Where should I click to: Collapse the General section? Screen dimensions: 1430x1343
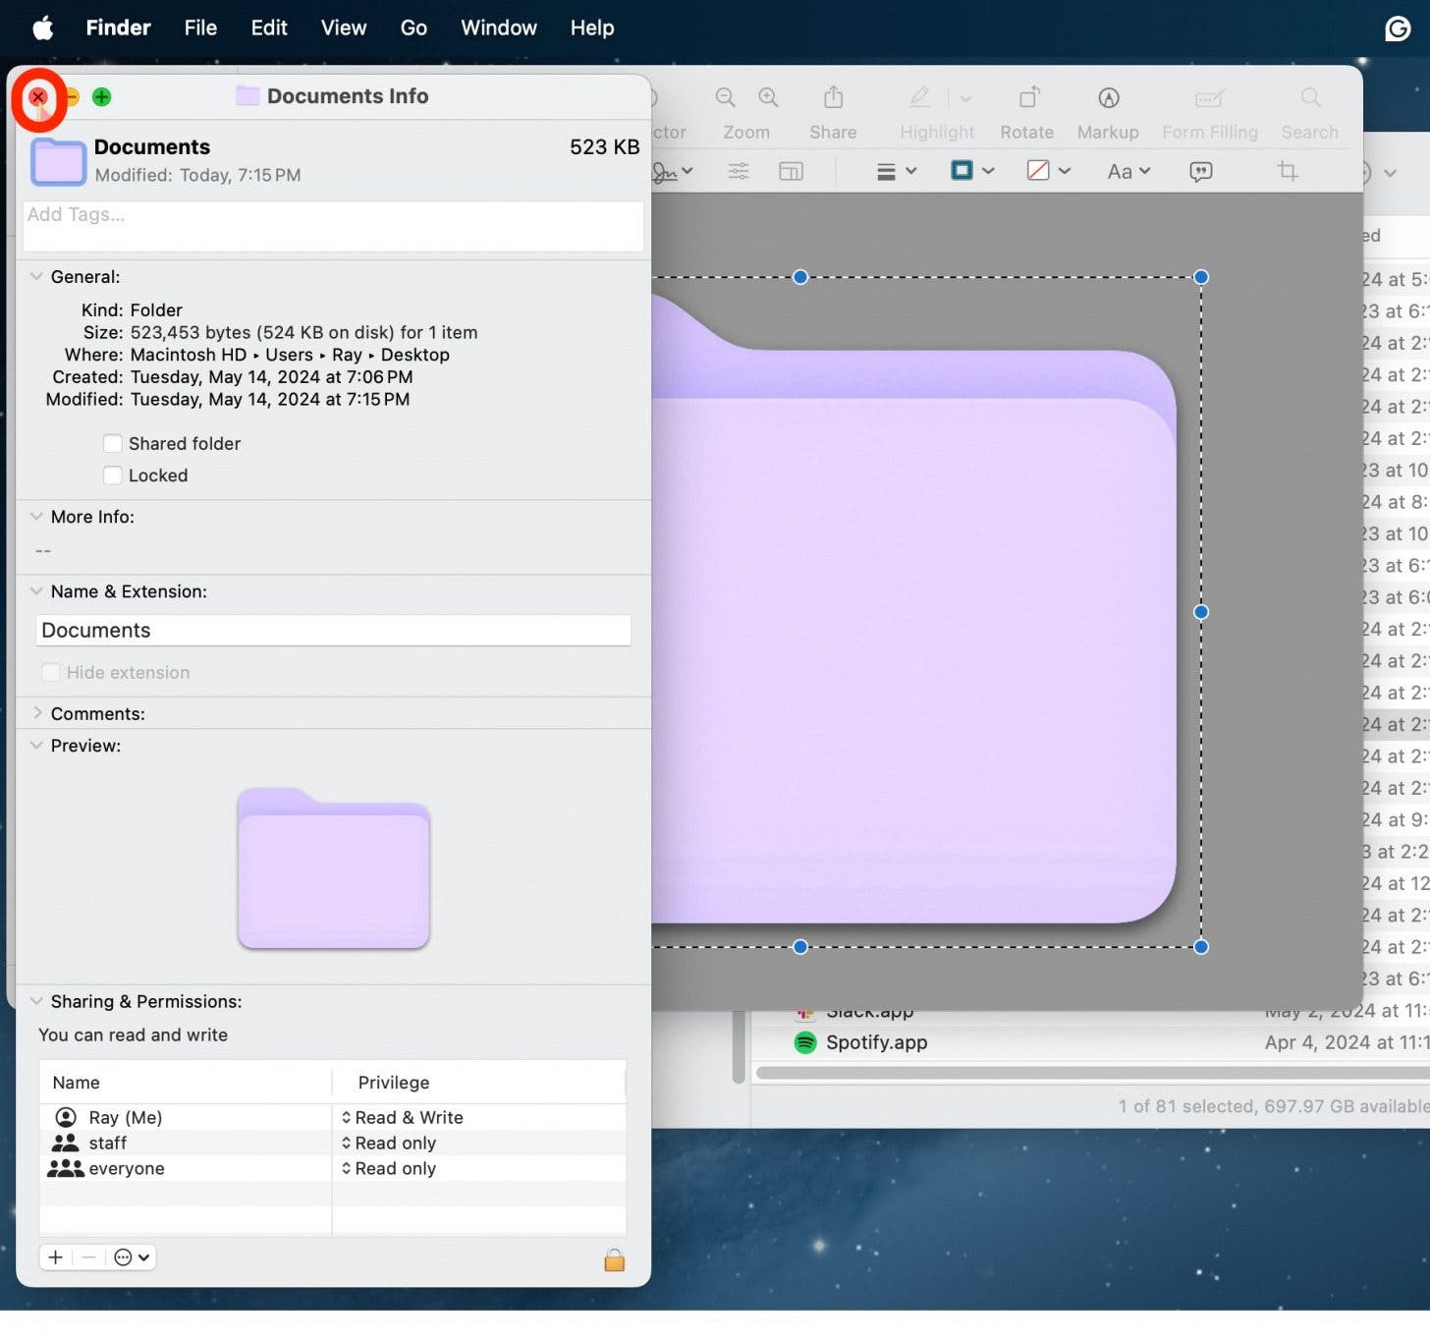tap(36, 277)
